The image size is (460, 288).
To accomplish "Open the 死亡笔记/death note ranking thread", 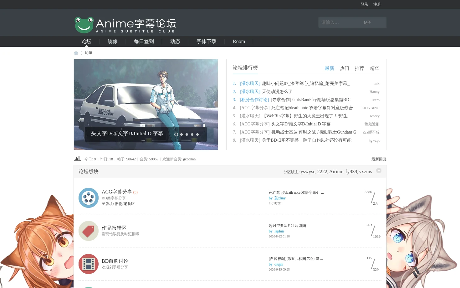I will (312, 108).
